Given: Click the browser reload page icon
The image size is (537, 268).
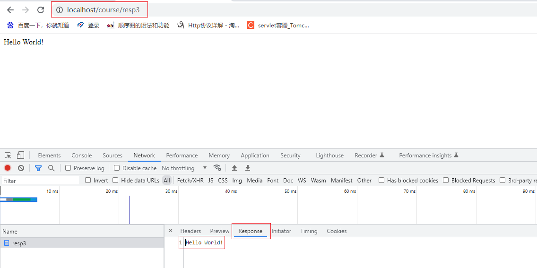Looking at the screenshot, I should point(41,10).
